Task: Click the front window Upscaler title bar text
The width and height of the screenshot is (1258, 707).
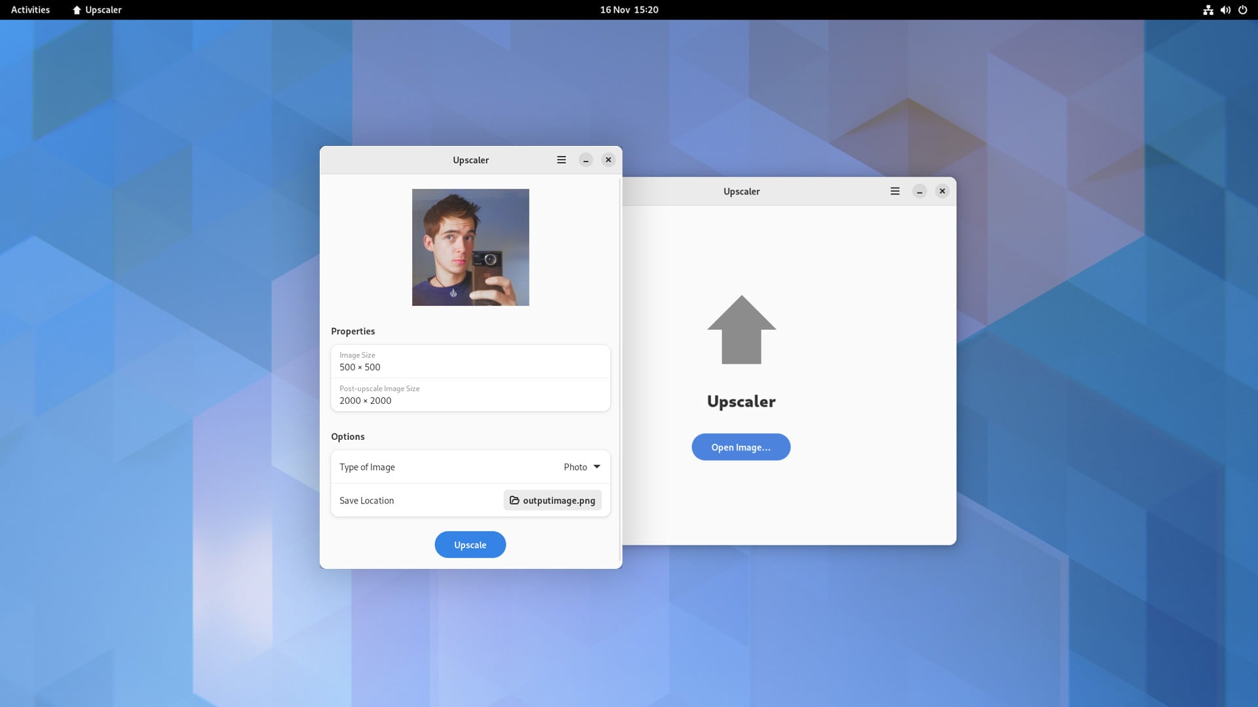Action: tap(470, 160)
